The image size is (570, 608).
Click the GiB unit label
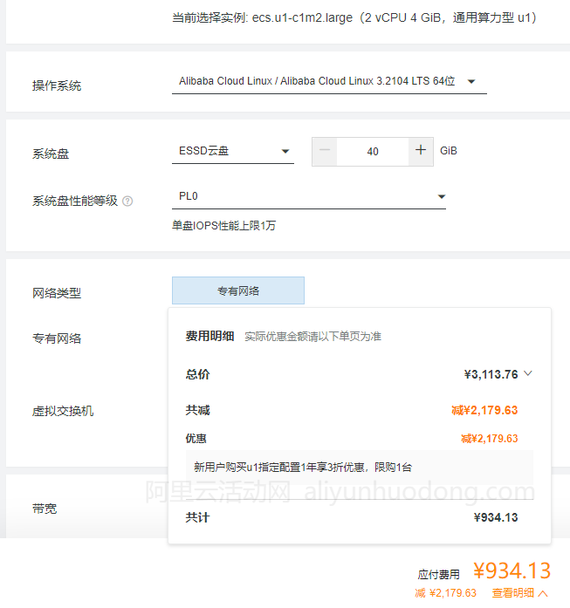pos(449,151)
